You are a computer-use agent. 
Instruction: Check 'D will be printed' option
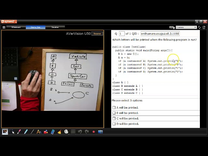pos(114,124)
